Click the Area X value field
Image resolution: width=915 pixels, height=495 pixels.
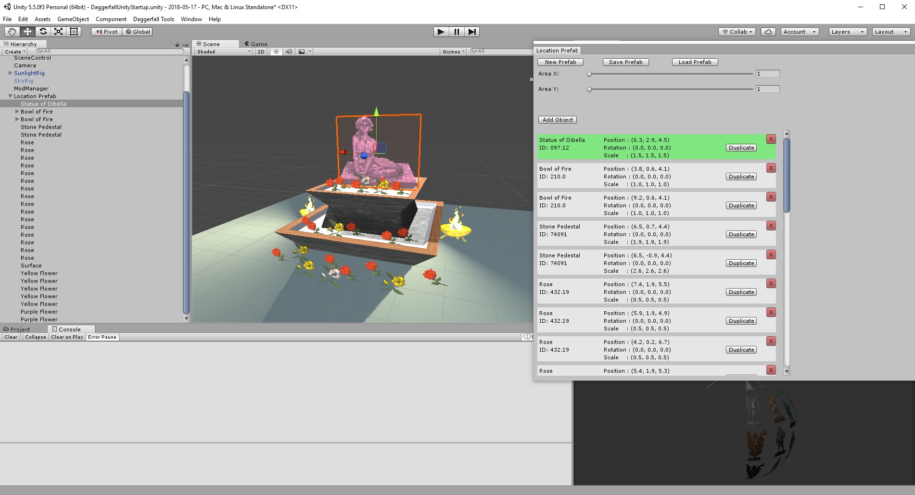(767, 74)
